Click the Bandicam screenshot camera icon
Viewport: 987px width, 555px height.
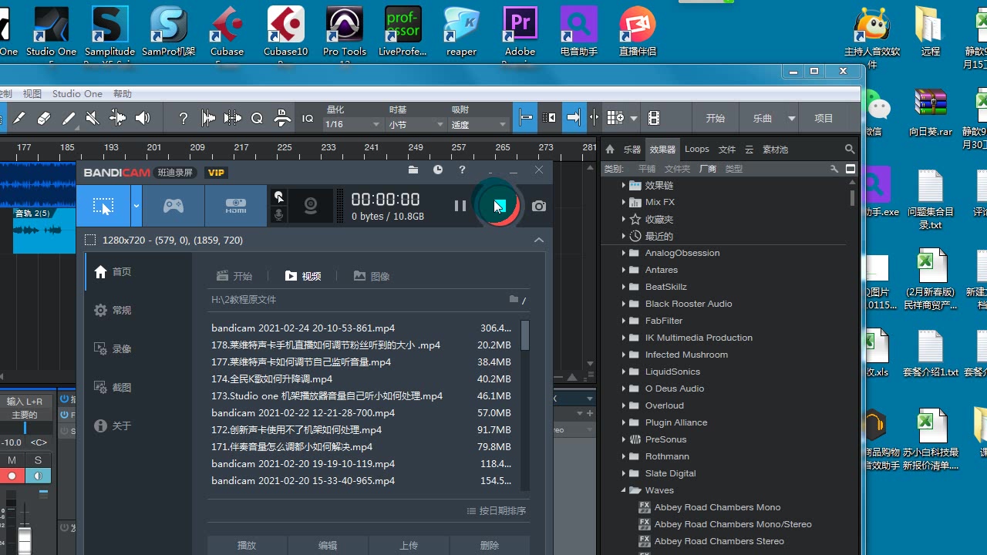(539, 206)
